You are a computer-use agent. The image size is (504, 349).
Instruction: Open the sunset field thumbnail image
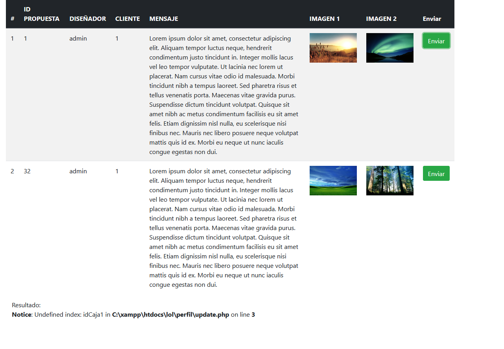(333, 48)
